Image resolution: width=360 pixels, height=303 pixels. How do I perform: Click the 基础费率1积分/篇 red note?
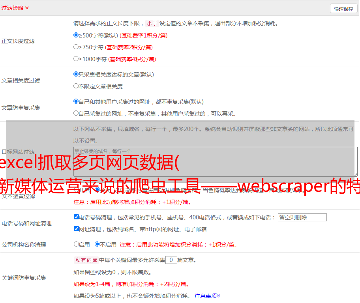point(144,36)
